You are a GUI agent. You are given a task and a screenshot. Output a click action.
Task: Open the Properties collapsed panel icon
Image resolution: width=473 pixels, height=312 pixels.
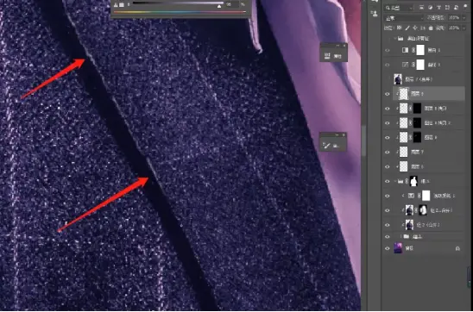[327, 56]
